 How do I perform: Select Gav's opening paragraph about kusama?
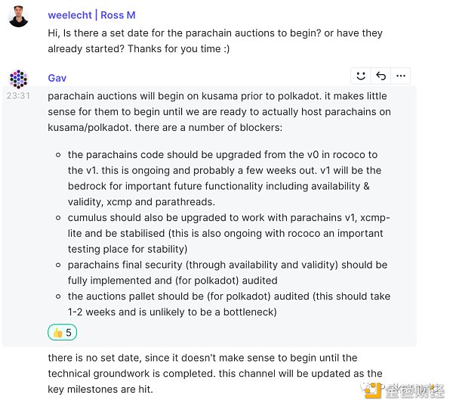coord(219,112)
